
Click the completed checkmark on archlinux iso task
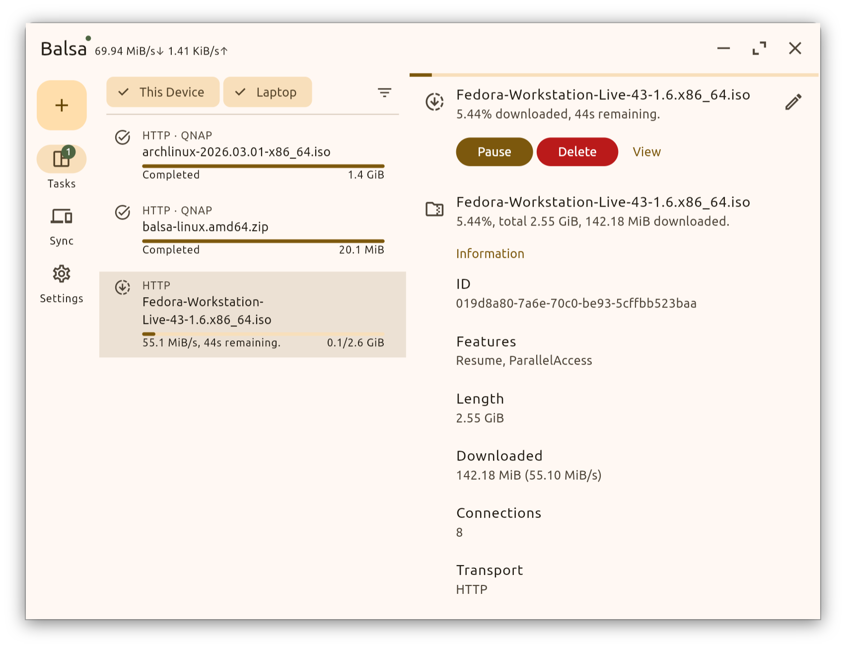[122, 138]
